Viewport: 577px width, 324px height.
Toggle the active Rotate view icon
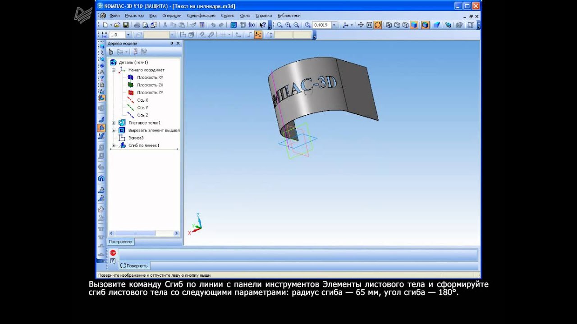(378, 25)
